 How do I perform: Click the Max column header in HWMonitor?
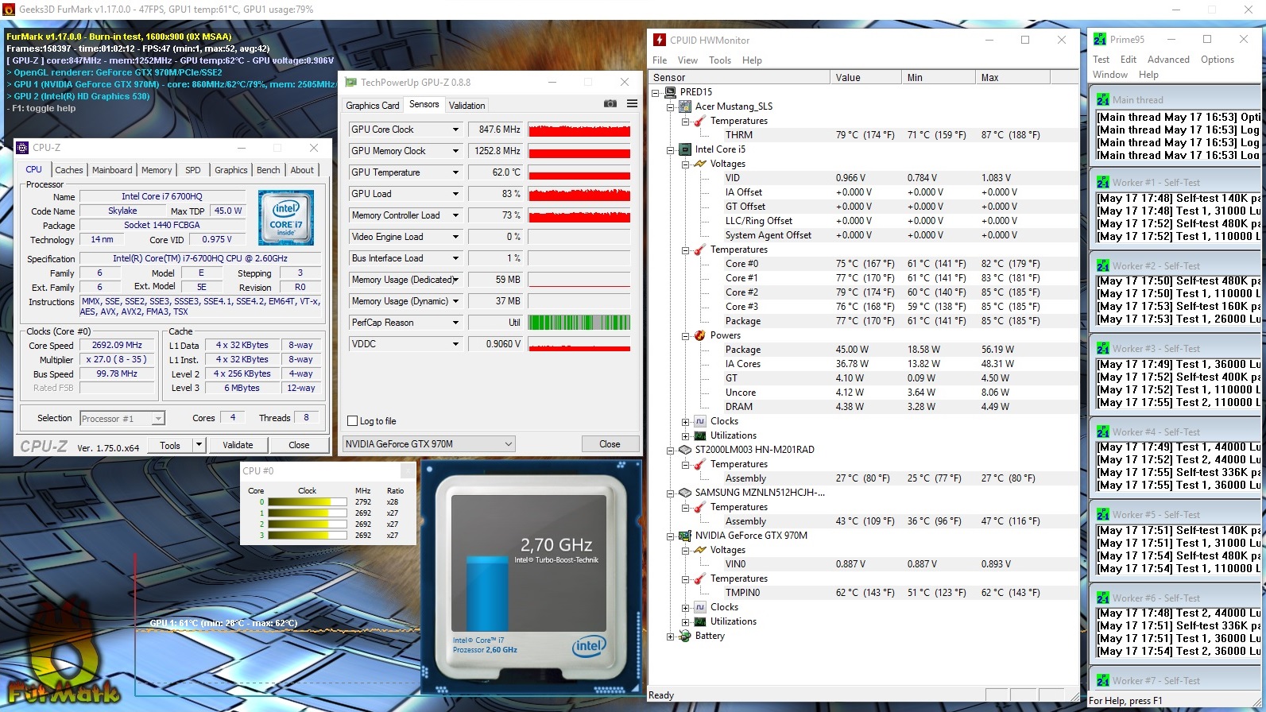(1013, 77)
